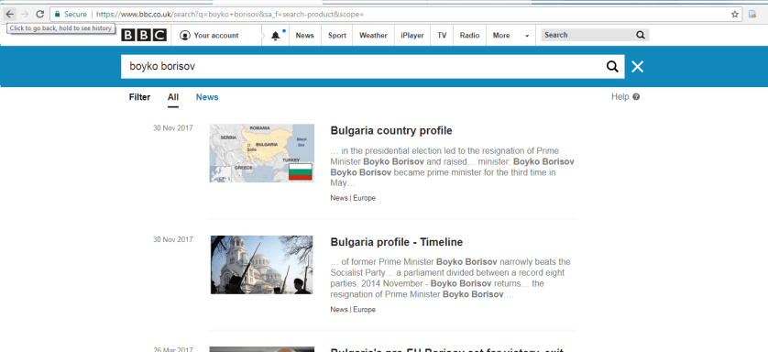
Task: Click the Bulgaria country profile snippet text
Action: 452,167
